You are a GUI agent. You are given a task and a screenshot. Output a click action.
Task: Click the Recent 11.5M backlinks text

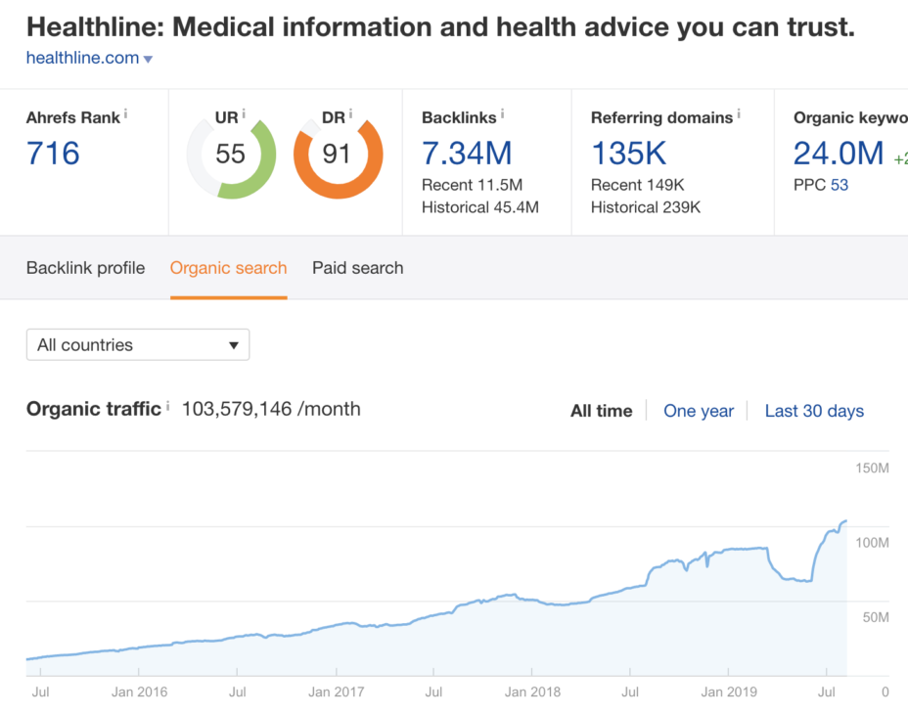pos(472,185)
